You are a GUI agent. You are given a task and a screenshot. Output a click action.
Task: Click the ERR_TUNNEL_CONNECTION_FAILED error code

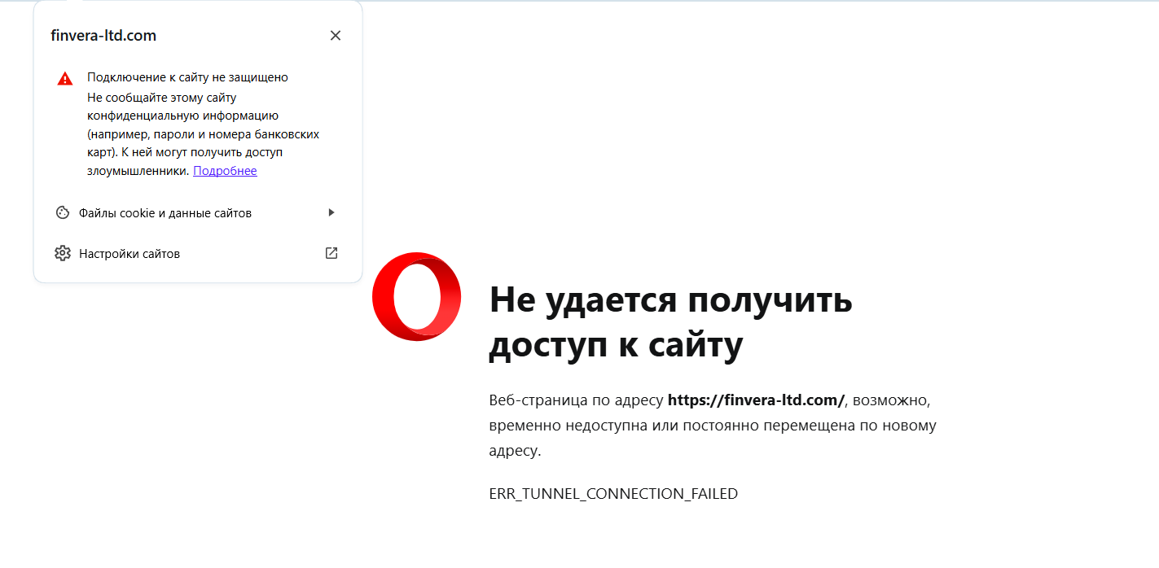(x=613, y=493)
